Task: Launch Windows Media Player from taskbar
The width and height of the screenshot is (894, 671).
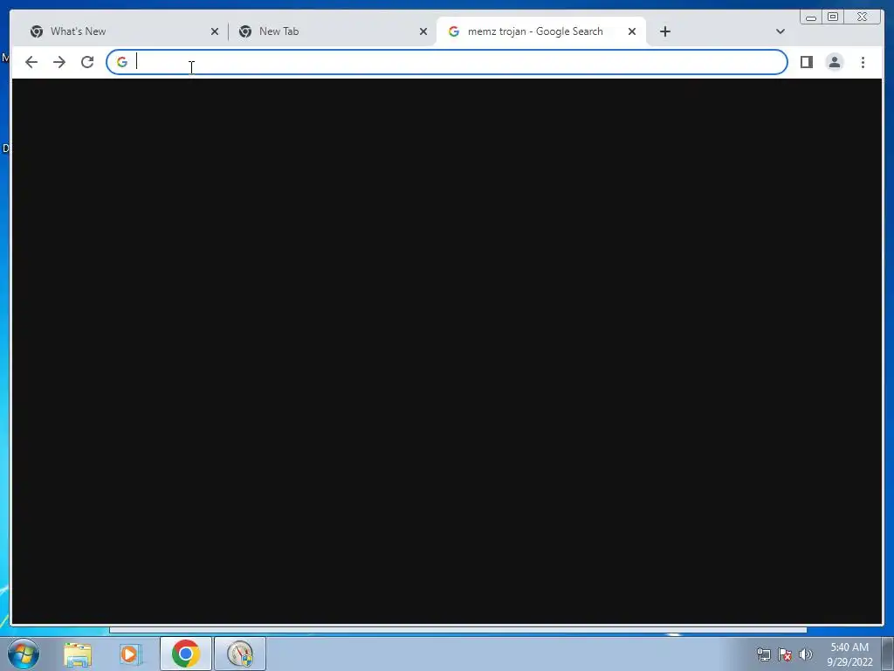Action: click(x=131, y=654)
